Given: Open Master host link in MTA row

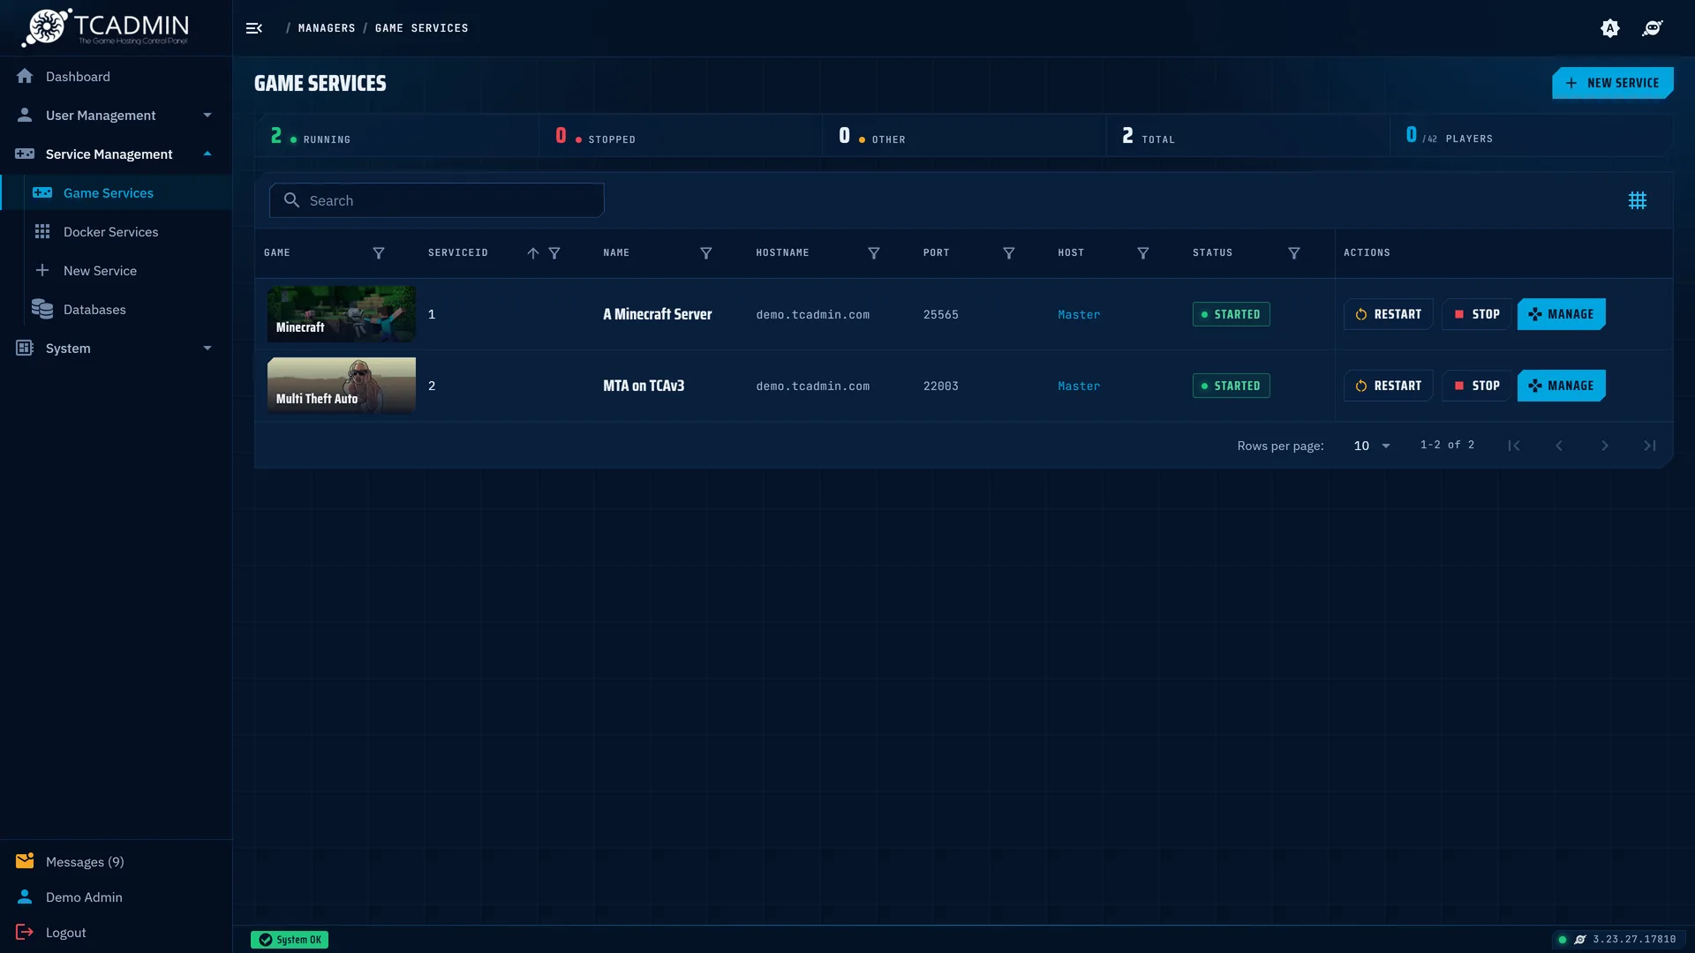Looking at the screenshot, I should pyautogui.click(x=1079, y=386).
